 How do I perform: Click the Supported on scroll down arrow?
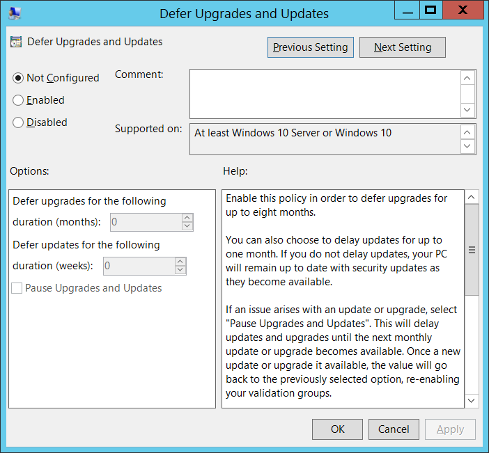point(469,146)
